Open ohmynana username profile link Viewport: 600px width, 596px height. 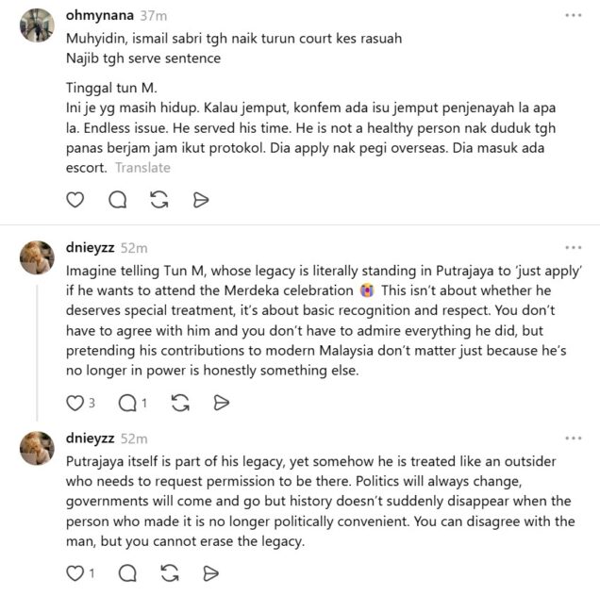point(100,15)
